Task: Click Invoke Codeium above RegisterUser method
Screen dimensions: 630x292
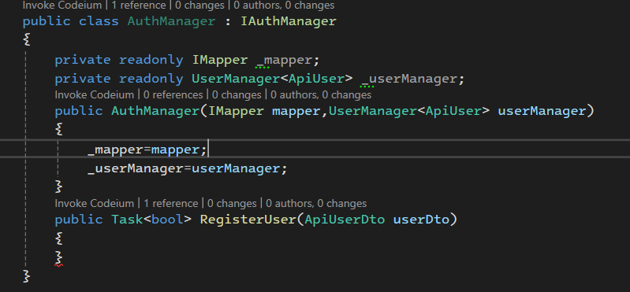Action: (94, 203)
